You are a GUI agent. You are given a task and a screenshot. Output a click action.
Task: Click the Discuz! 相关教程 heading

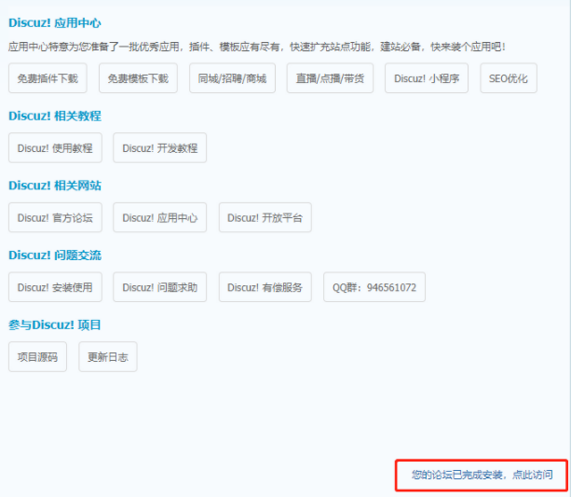pos(55,116)
